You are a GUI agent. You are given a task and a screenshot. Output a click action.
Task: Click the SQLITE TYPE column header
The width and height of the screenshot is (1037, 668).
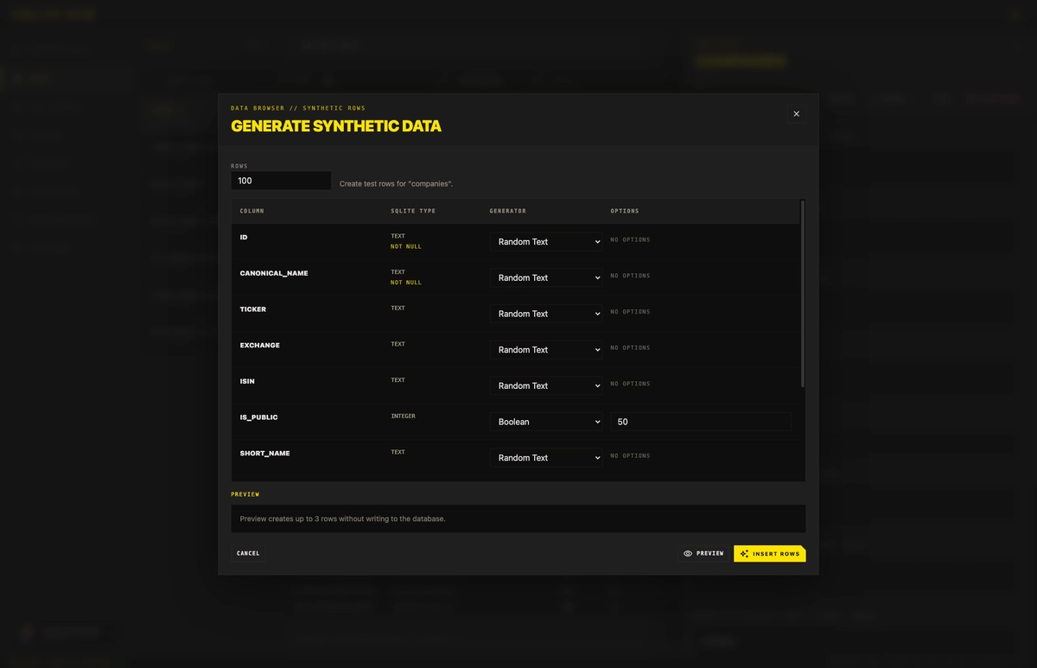coord(413,211)
